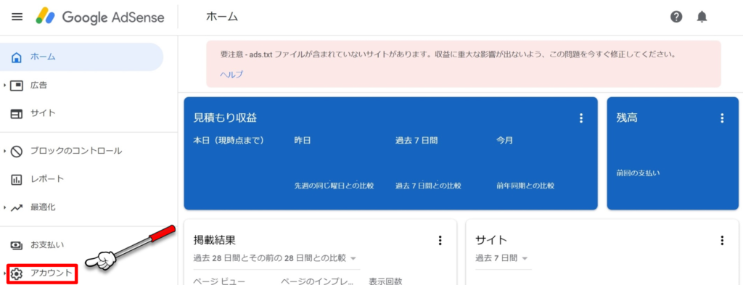The width and height of the screenshot is (743, 285).
Task: Click the サイト sites icon
Action: [x=17, y=114]
